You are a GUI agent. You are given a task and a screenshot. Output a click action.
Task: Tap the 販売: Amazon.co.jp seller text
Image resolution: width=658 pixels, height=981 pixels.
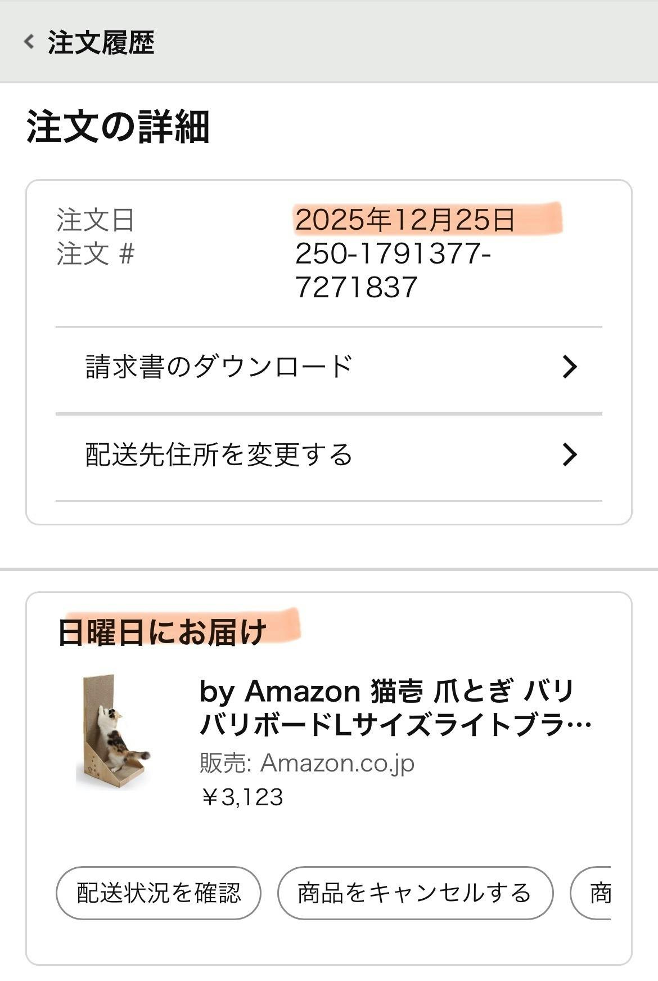pyautogui.click(x=307, y=764)
